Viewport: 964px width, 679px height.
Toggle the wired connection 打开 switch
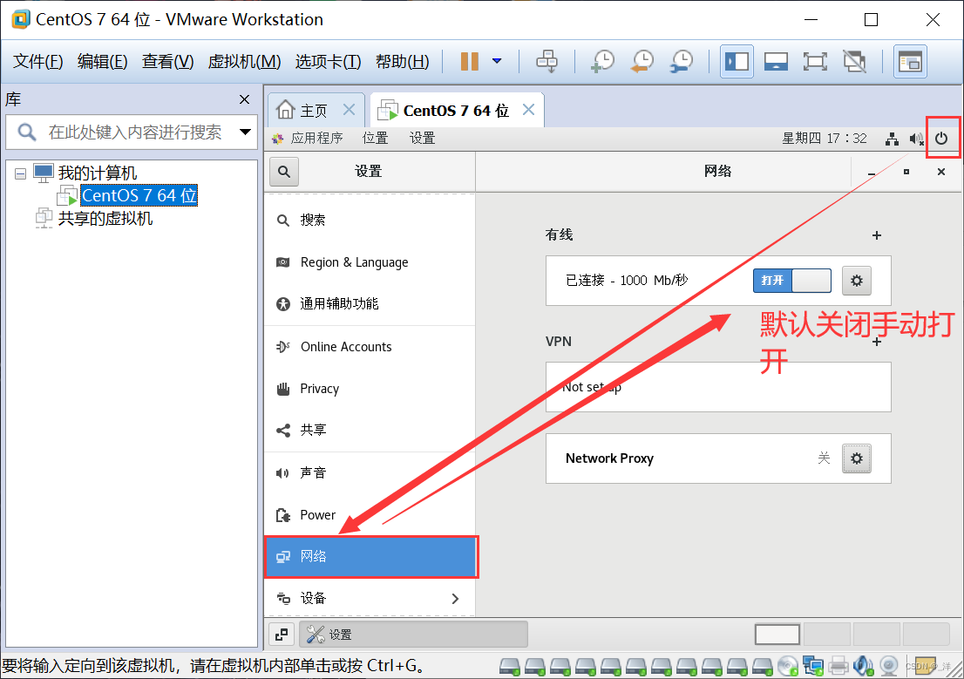point(791,281)
